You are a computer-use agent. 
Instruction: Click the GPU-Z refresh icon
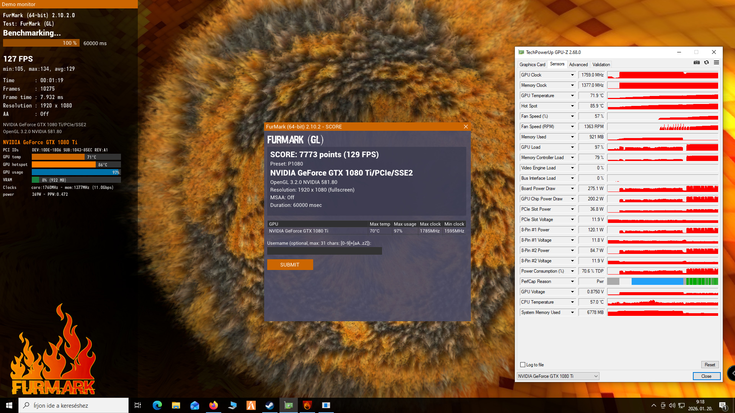706,62
